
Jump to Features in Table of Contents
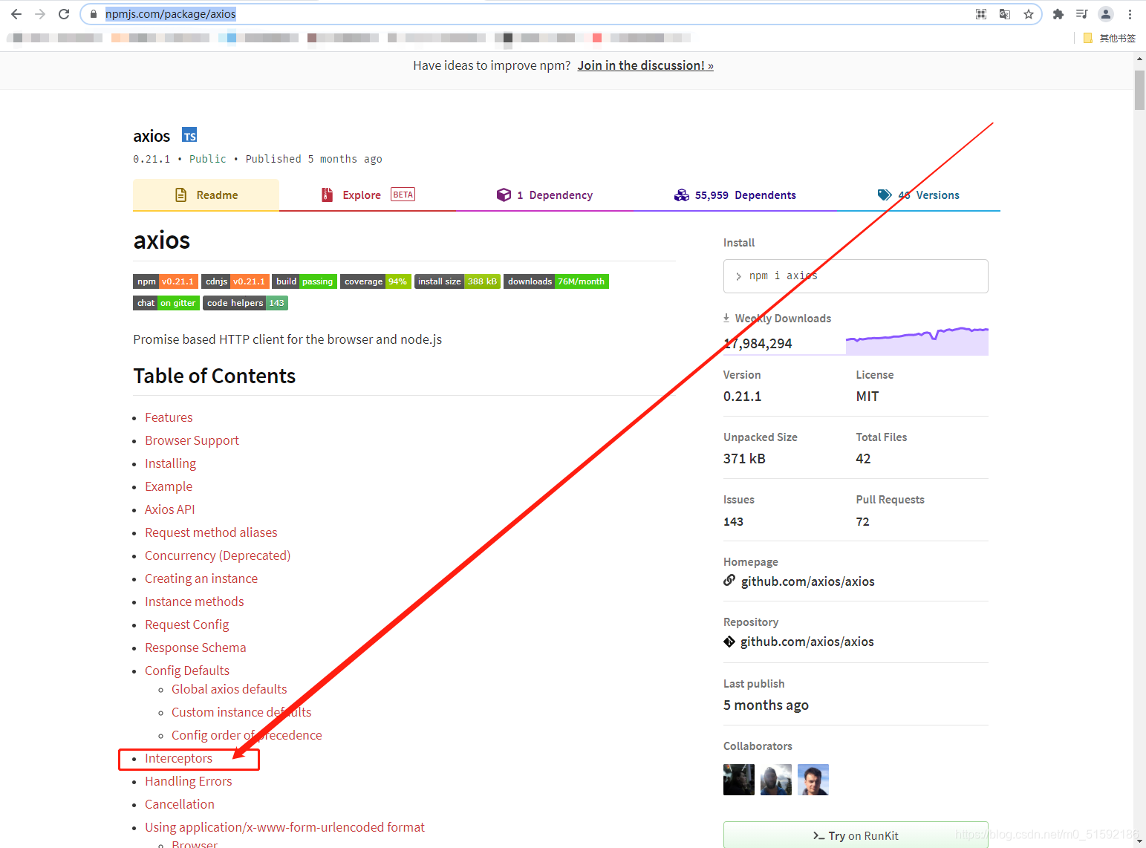(x=169, y=417)
